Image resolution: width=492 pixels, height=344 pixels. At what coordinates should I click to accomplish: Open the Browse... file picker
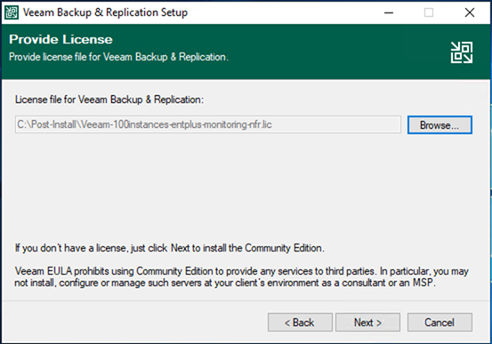[440, 125]
